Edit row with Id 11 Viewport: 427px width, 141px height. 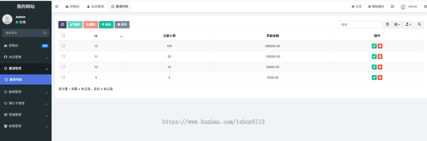(x=374, y=57)
